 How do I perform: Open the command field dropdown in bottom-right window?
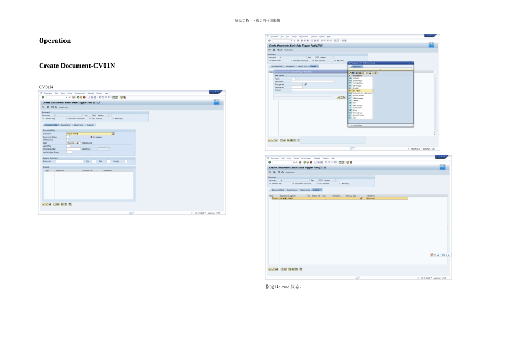[x=293, y=162]
